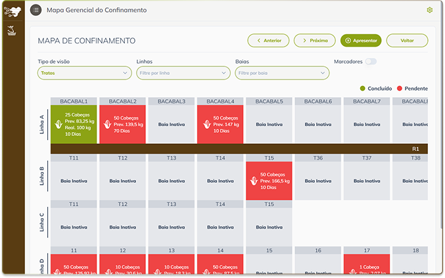Click inactive T37 pen in Linha B
Screen dimensions: 445x278
tap(367, 181)
